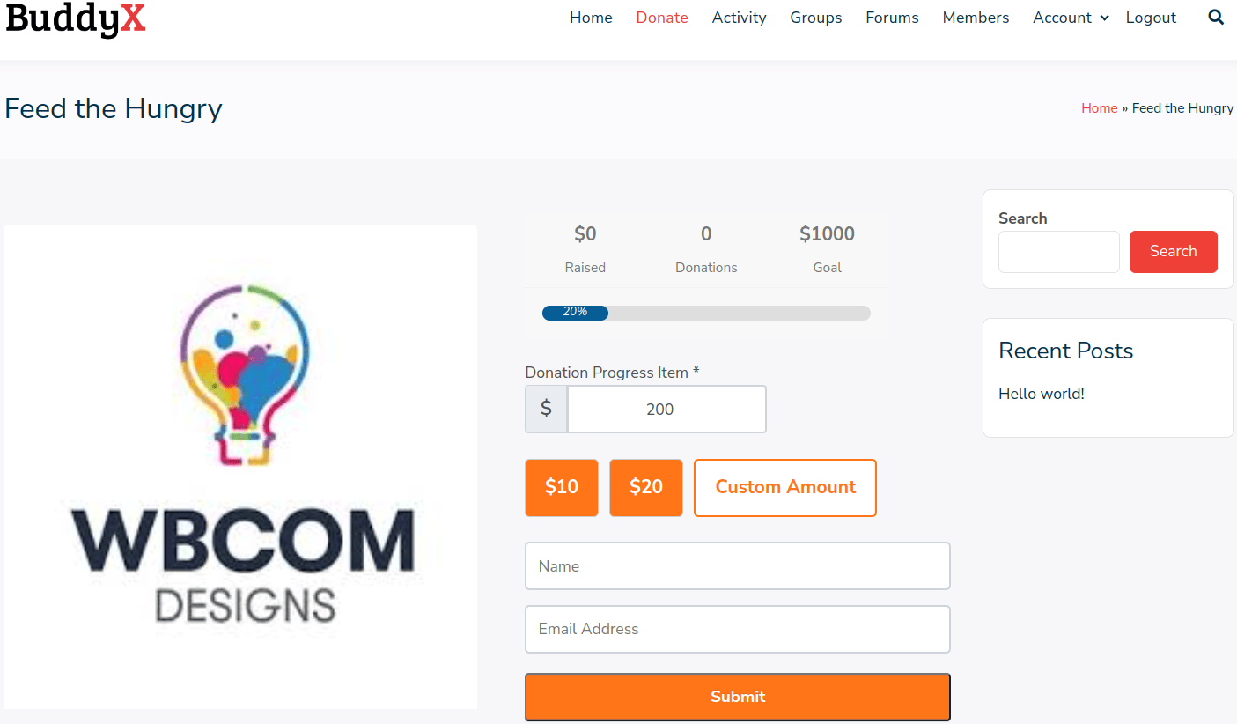Follow the Home breadcrumb link
1237x724 pixels.
coord(1099,108)
